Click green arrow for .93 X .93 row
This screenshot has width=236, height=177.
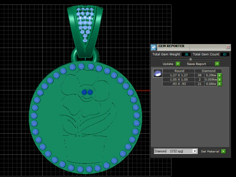pyautogui.click(x=220, y=84)
